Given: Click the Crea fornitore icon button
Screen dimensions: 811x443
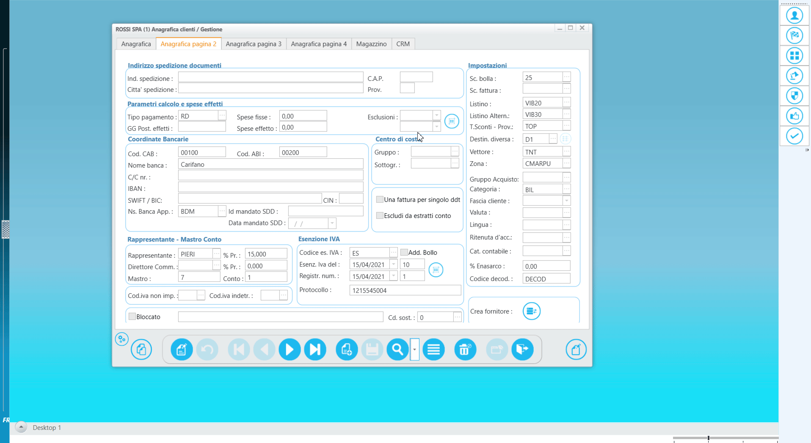Looking at the screenshot, I should pyautogui.click(x=532, y=311).
